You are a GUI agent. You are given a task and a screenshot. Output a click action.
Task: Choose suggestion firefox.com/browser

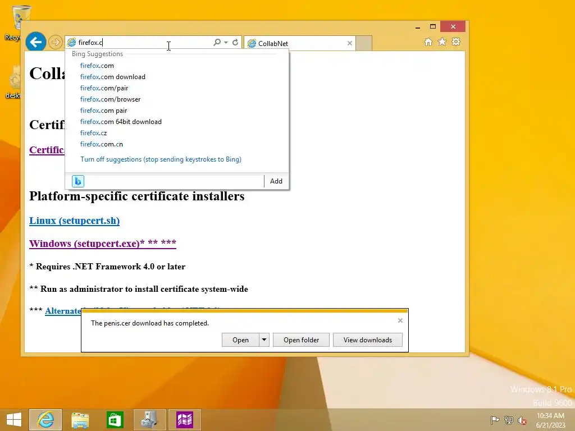click(110, 99)
